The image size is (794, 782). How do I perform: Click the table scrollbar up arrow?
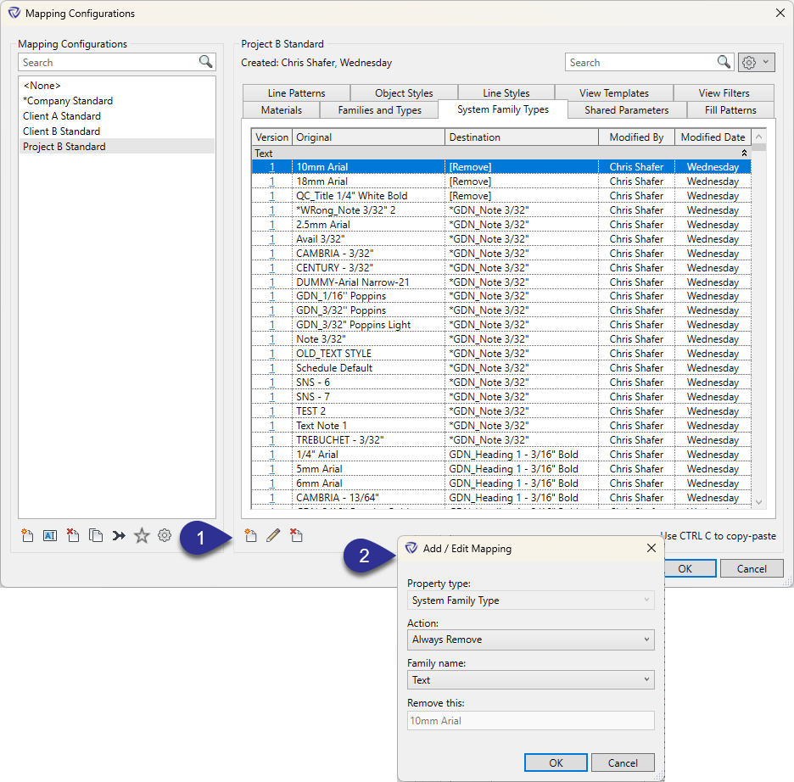(758, 137)
